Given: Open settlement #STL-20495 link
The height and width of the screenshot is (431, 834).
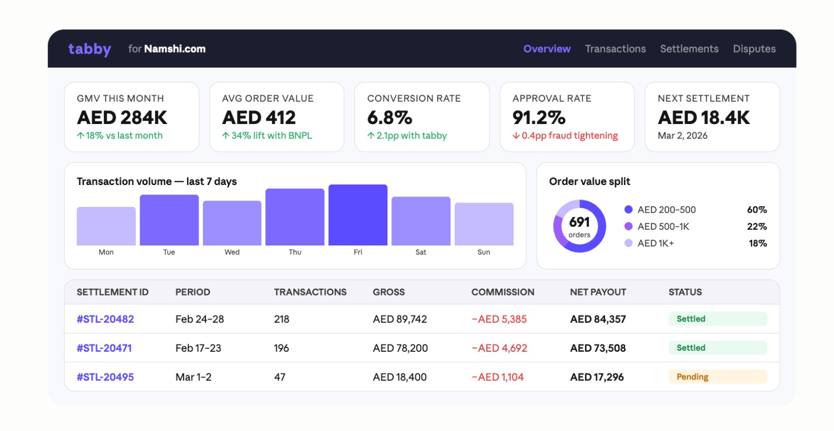Looking at the screenshot, I should 105,377.
